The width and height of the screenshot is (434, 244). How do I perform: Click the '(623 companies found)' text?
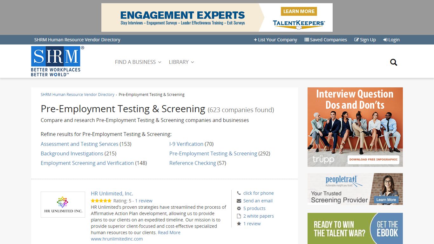pyautogui.click(x=241, y=110)
